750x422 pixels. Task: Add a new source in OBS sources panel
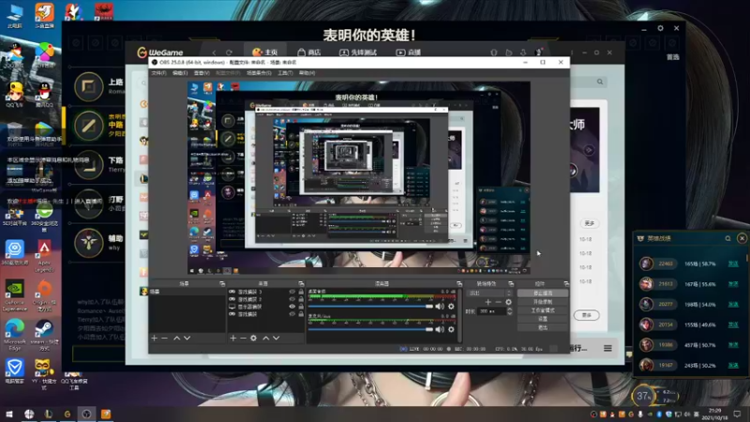pos(232,338)
